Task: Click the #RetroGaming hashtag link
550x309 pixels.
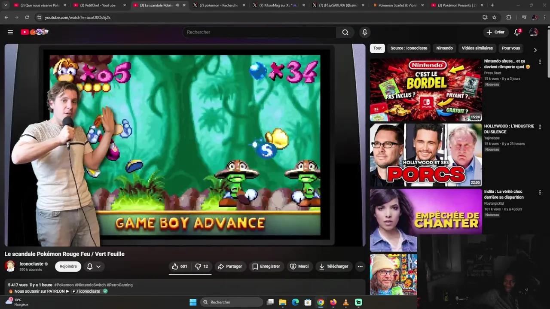Action: click(119, 285)
